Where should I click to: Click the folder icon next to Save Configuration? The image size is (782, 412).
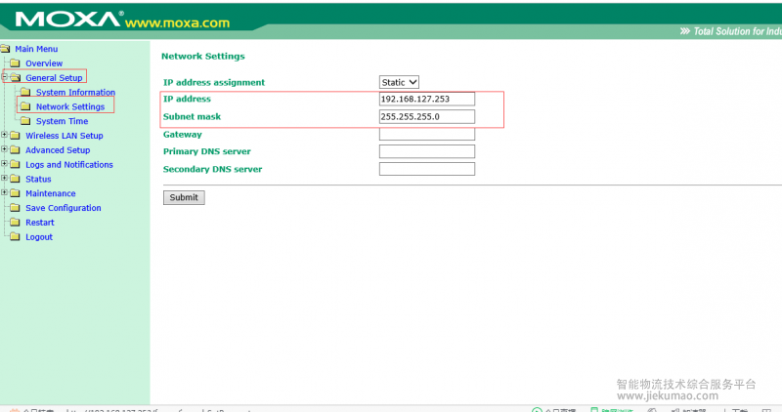pyautogui.click(x=15, y=208)
